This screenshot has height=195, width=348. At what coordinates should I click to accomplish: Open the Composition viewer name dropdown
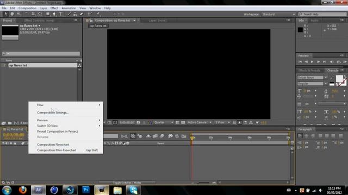pyautogui.click(x=134, y=21)
